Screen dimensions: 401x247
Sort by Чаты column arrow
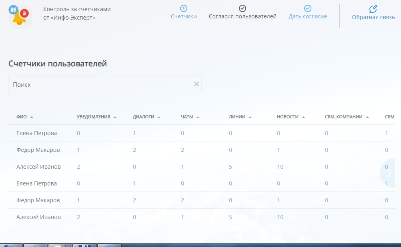point(198,117)
